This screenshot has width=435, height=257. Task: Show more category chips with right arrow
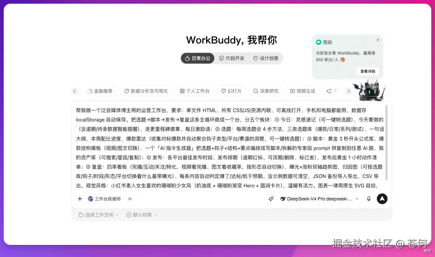348,91
